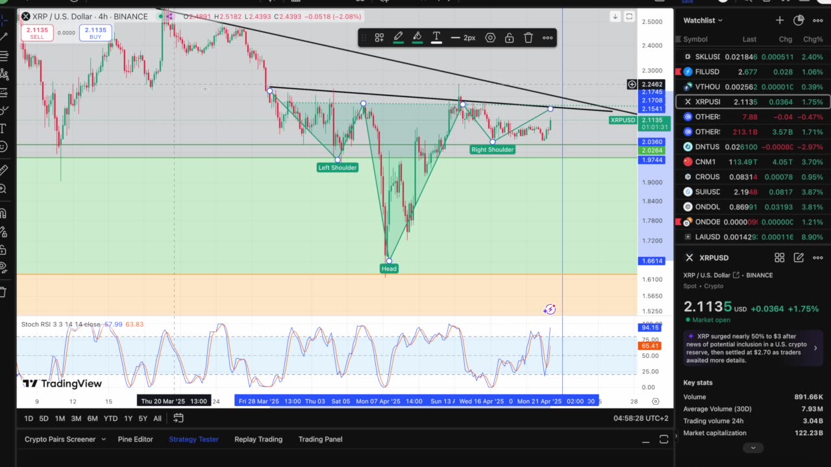The width and height of the screenshot is (831, 467).
Task: Edit XRPUSD note pencil icon
Action: point(799,257)
